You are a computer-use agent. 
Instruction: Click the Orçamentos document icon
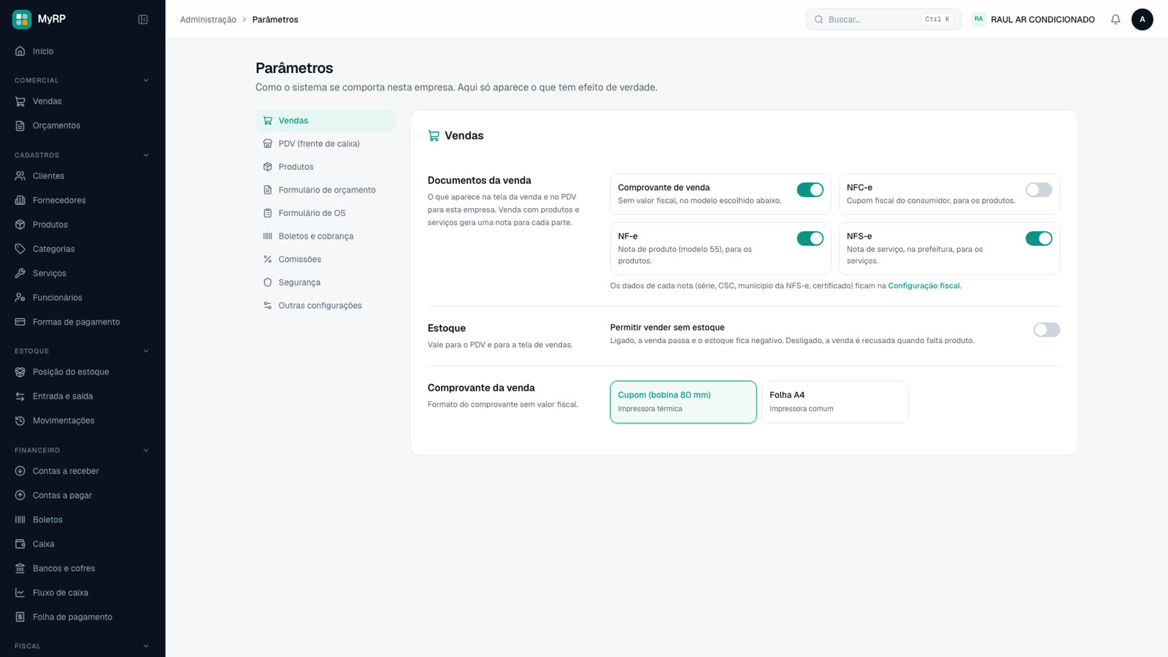[20, 126]
